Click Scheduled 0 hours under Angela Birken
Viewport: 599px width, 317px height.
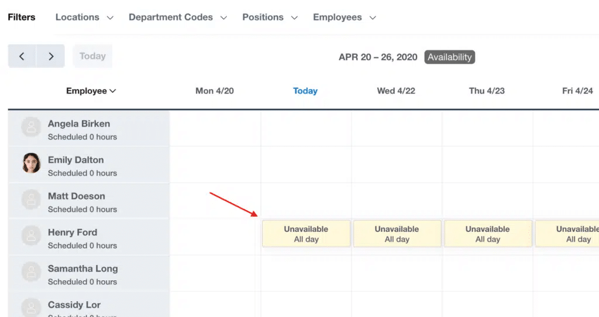click(x=82, y=137)
